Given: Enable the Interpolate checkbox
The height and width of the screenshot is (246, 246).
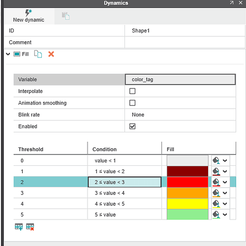Looking at the screenshot, I should [132, 91].
